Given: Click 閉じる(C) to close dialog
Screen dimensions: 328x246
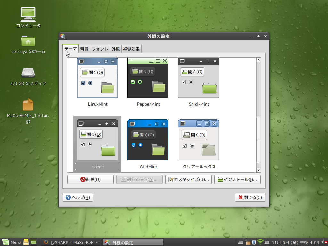Looking at the screenshot, I should 250,197.
